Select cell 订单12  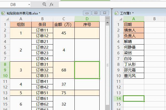coord(42,36)
